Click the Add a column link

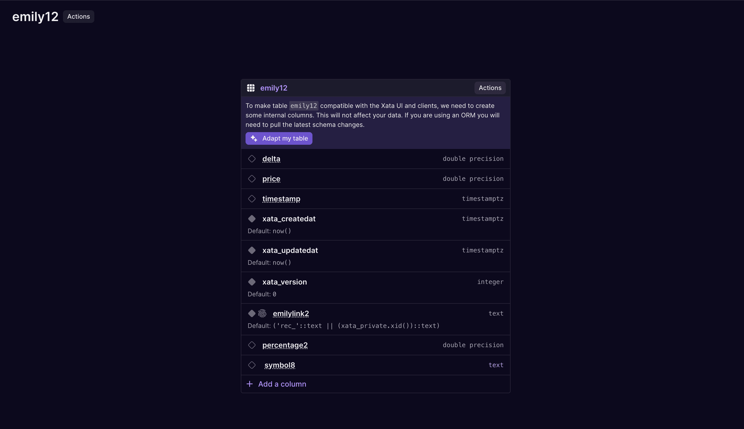click(282, 384)
